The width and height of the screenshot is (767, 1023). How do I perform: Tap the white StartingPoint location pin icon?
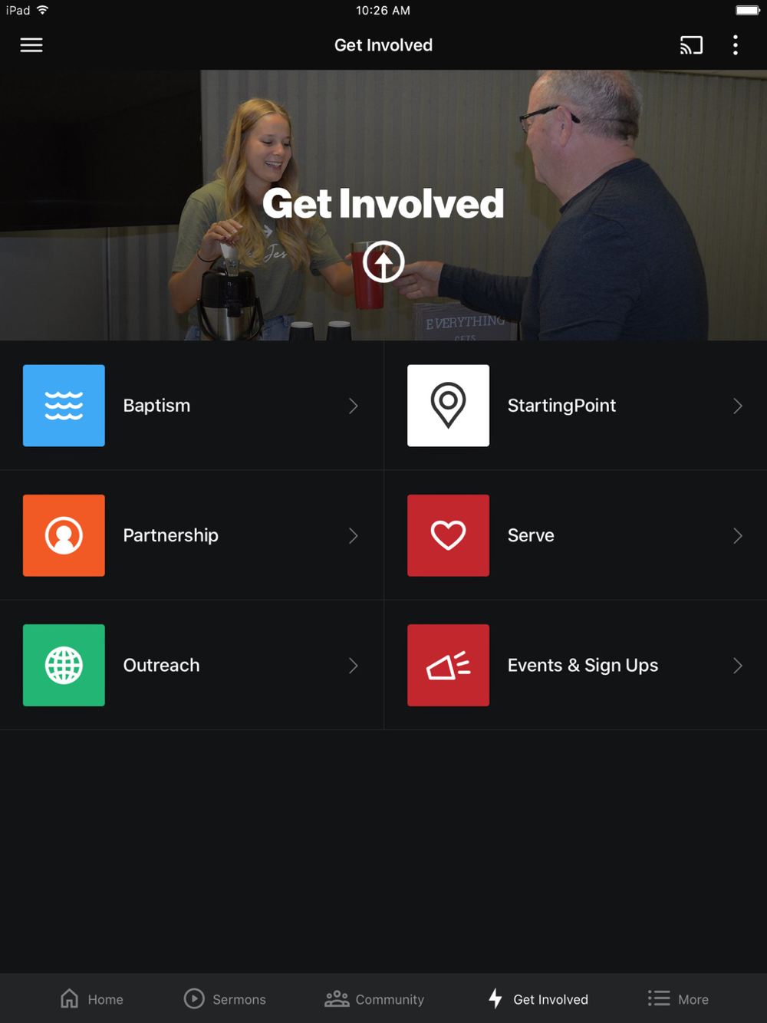click(x=448, y=406)
